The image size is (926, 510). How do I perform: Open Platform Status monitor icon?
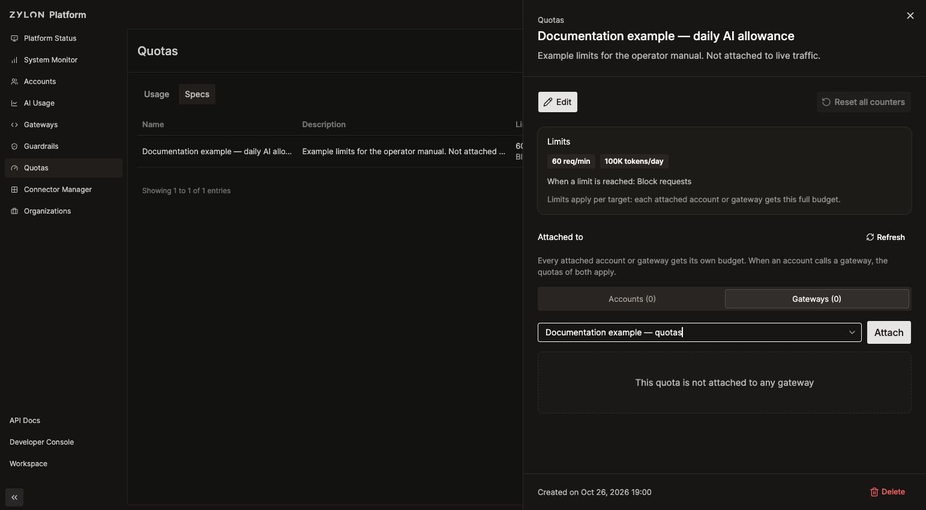(14, 38)
